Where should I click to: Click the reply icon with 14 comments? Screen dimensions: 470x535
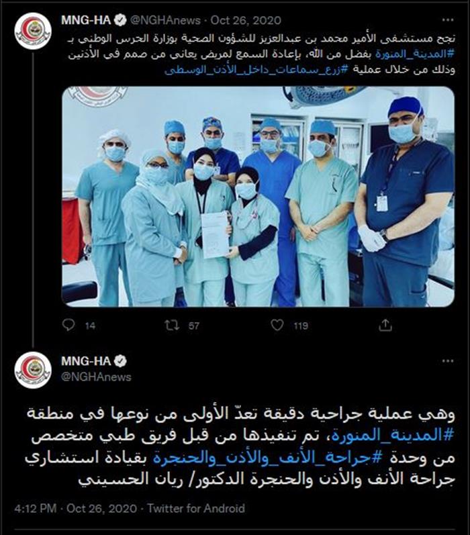68,325
